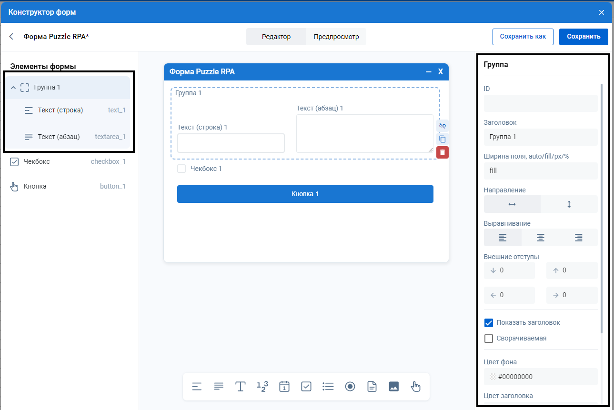Insert a bulleted list element from the toolbar
Viewport: 614px width, 410px height.
point(328,386)
